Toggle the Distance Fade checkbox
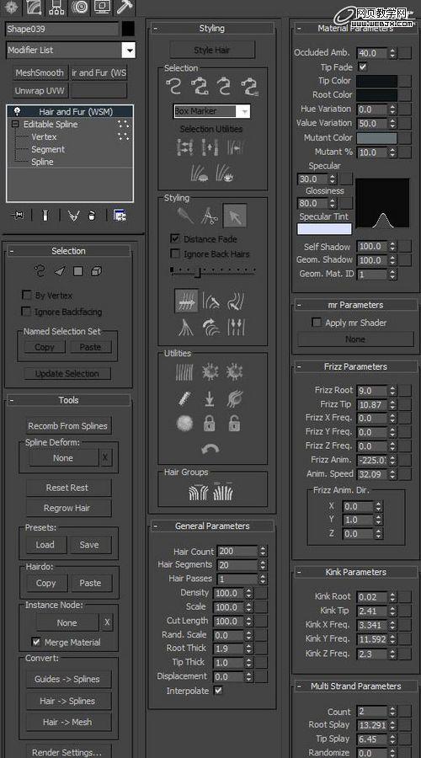 coord(175,239)
